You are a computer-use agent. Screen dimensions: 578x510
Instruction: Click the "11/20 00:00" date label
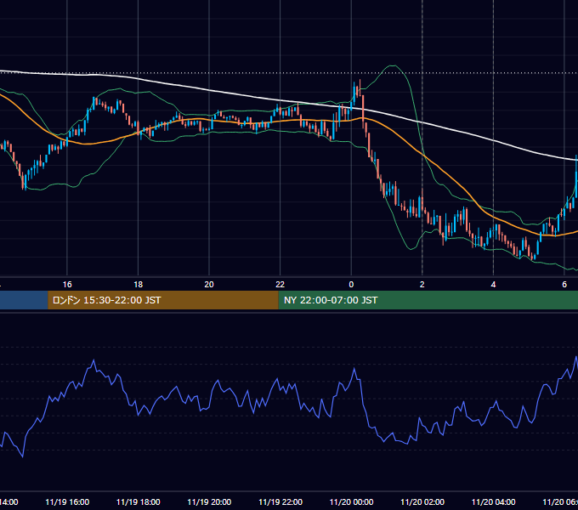tap(351, 502)
